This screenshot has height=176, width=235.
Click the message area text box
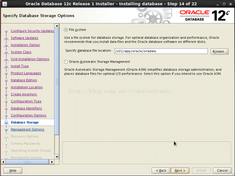click(146, 153)
